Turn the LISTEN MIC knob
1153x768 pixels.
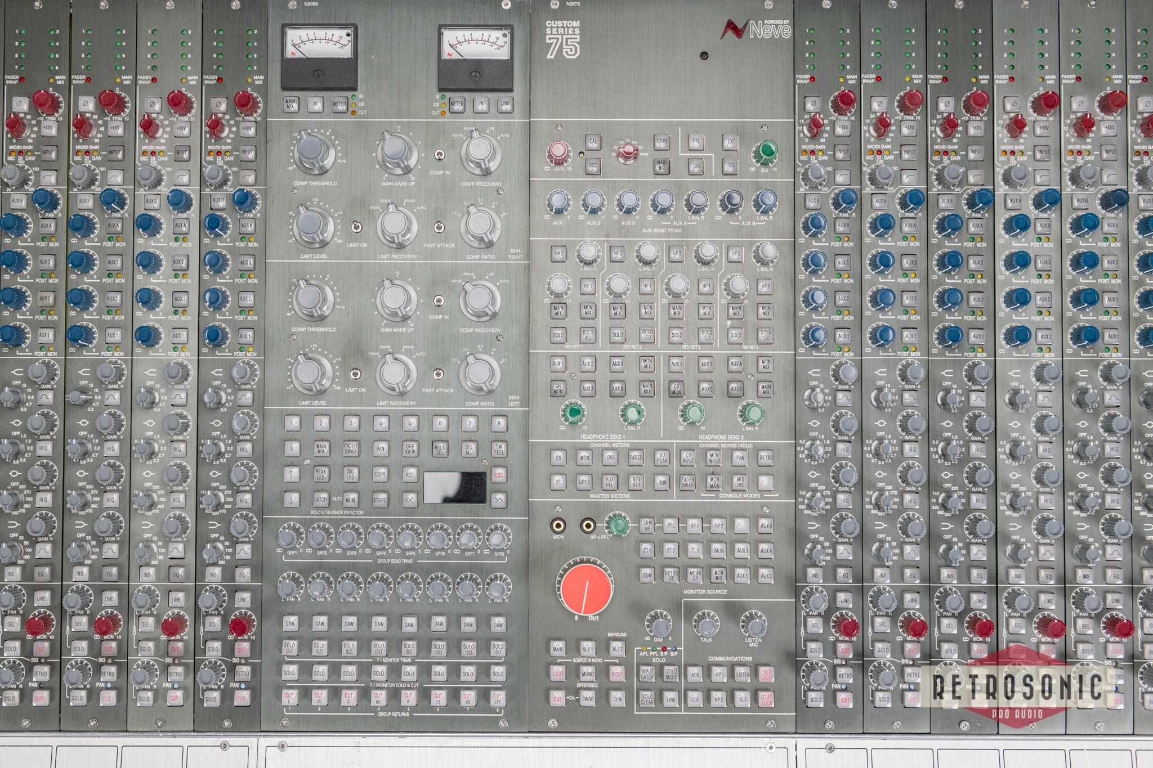tap(754, 624)
